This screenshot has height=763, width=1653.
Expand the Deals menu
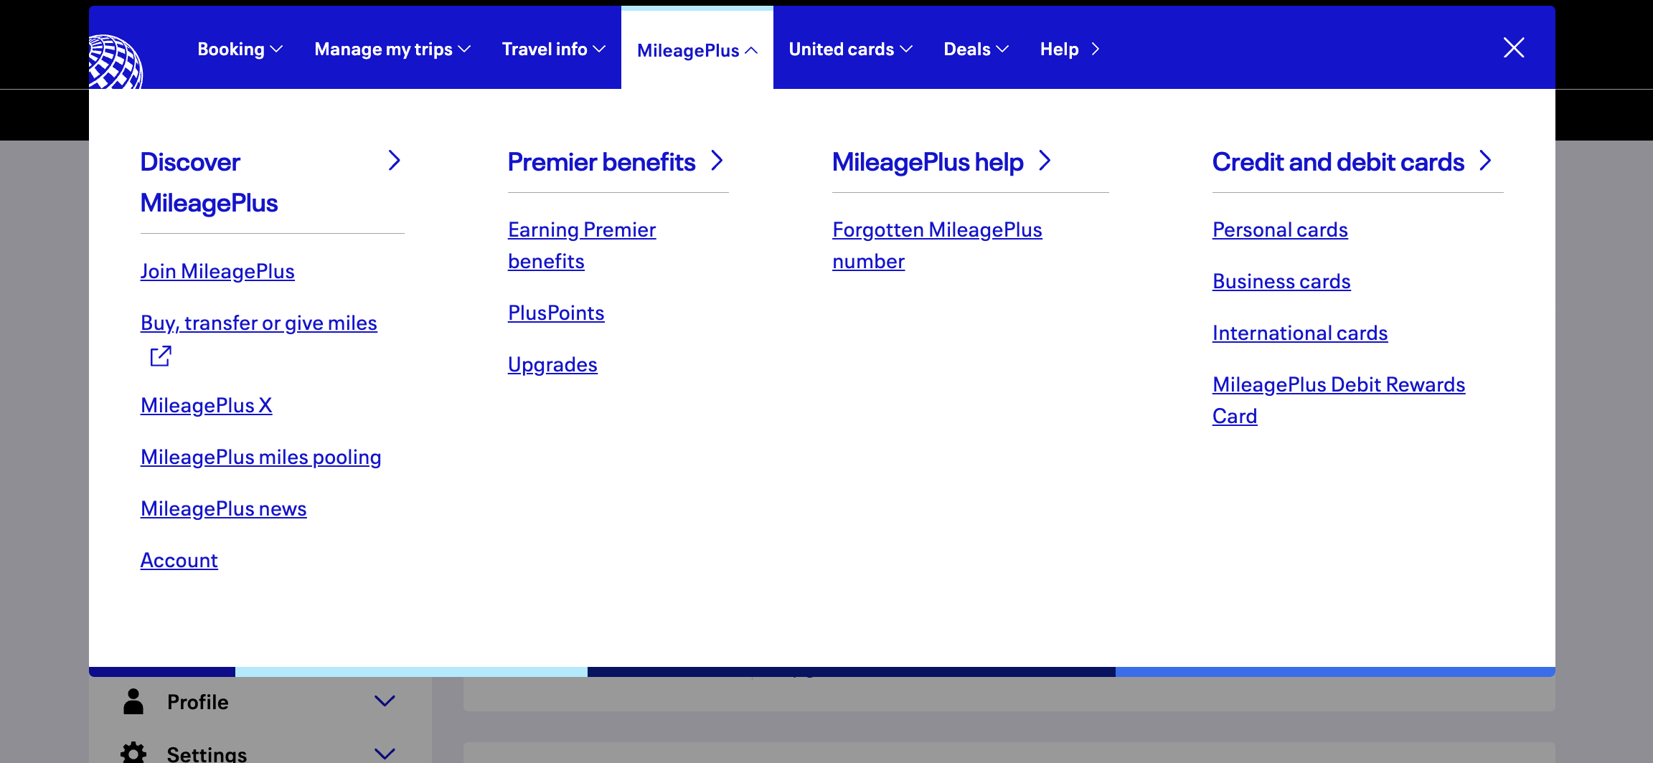(x=976, y=49)
